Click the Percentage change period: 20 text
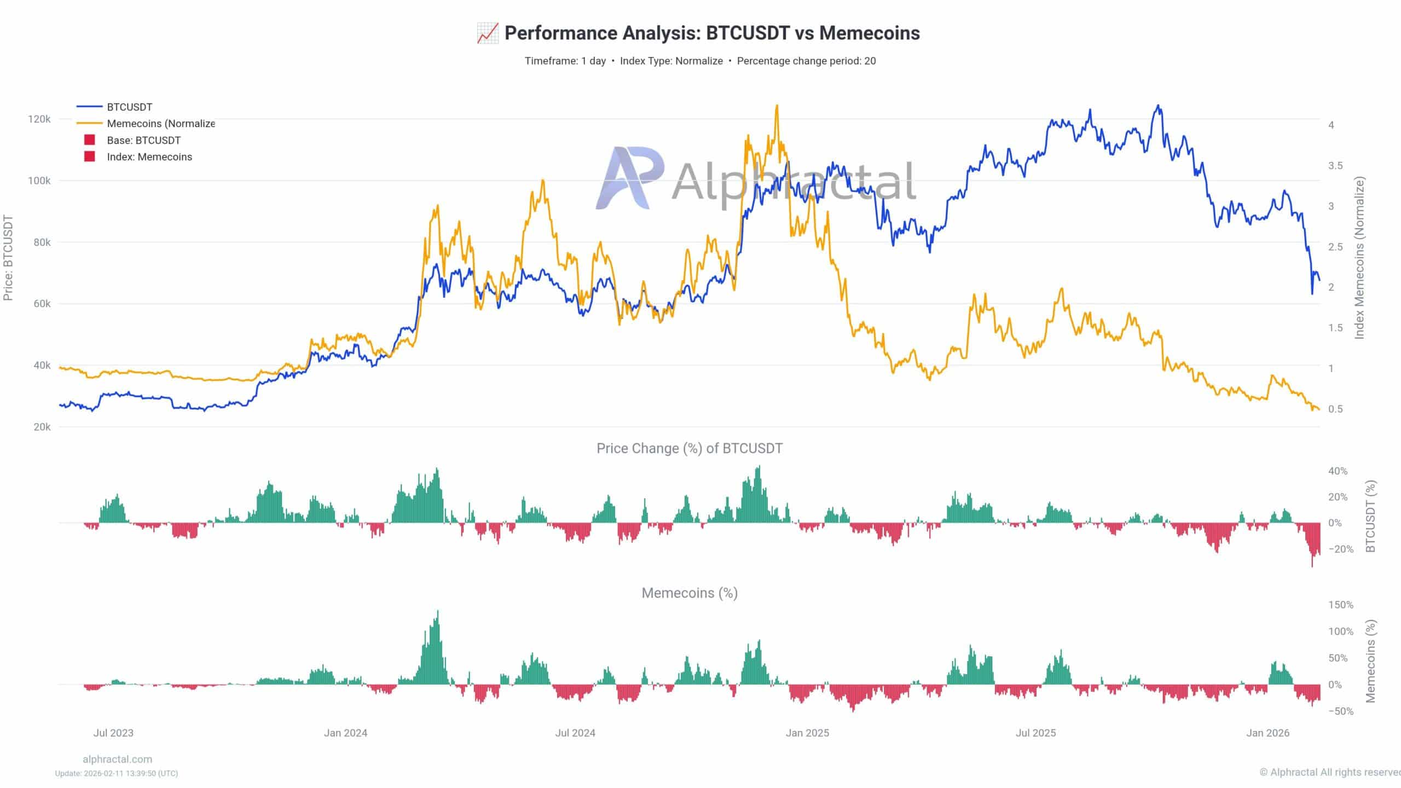1401x788 pixels. click(806, 61)
